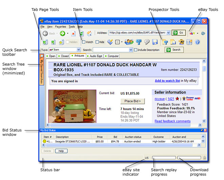Click the Delete button in My Bid Status

point(48,151)
